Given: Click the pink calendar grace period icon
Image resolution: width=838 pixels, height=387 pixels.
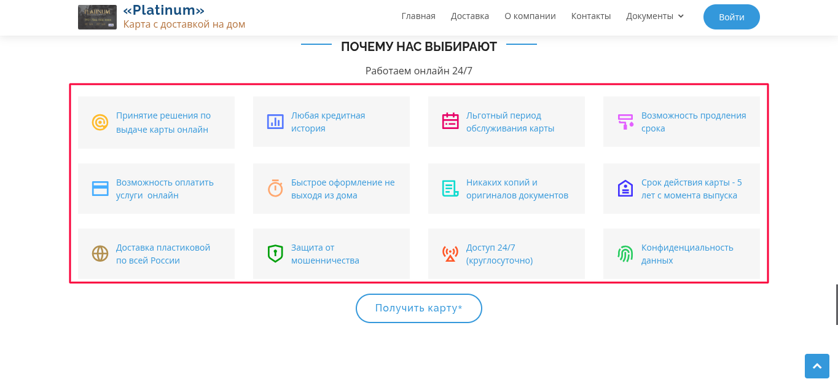Looking at the screenshot, I should [450, 121].
